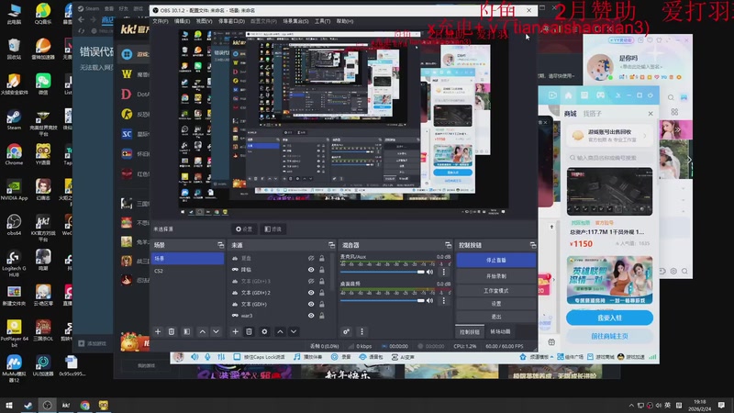Open scene filters icon in the 场景 panel toolbar
This screenshot has height=413, width=734.
[x=187, y=331]
